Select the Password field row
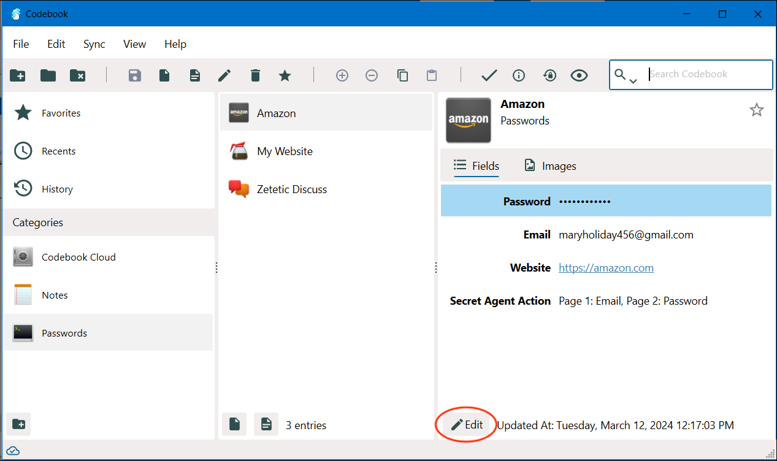777x461 pixels. 606,201
